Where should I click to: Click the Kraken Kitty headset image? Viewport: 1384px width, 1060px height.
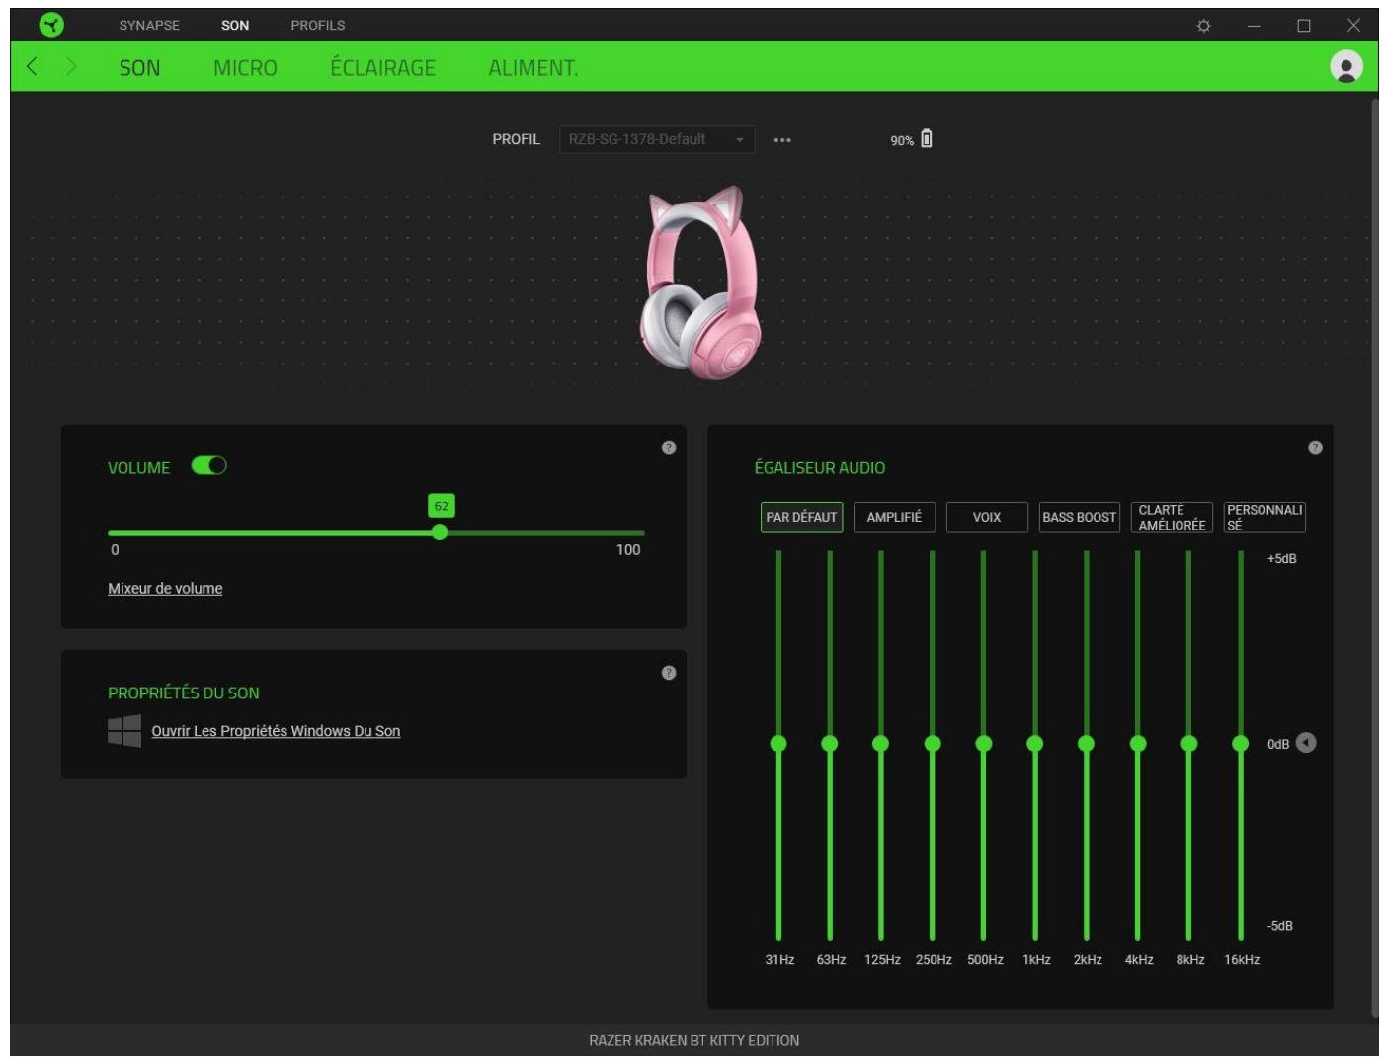[701, 282]
